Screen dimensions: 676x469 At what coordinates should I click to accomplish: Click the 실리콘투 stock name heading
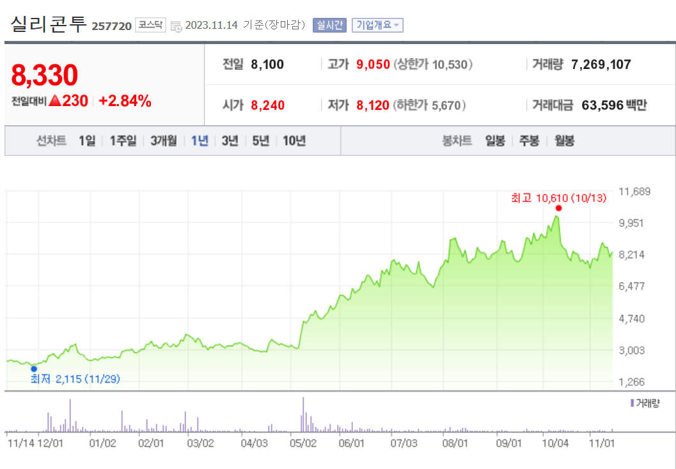pyautogui.click(x=49, y=24)
